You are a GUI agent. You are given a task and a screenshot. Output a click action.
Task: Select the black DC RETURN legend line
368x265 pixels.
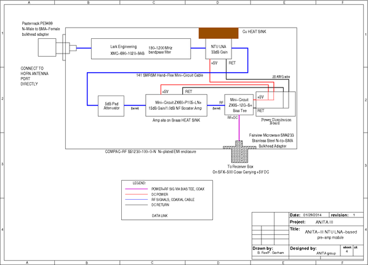137,205
